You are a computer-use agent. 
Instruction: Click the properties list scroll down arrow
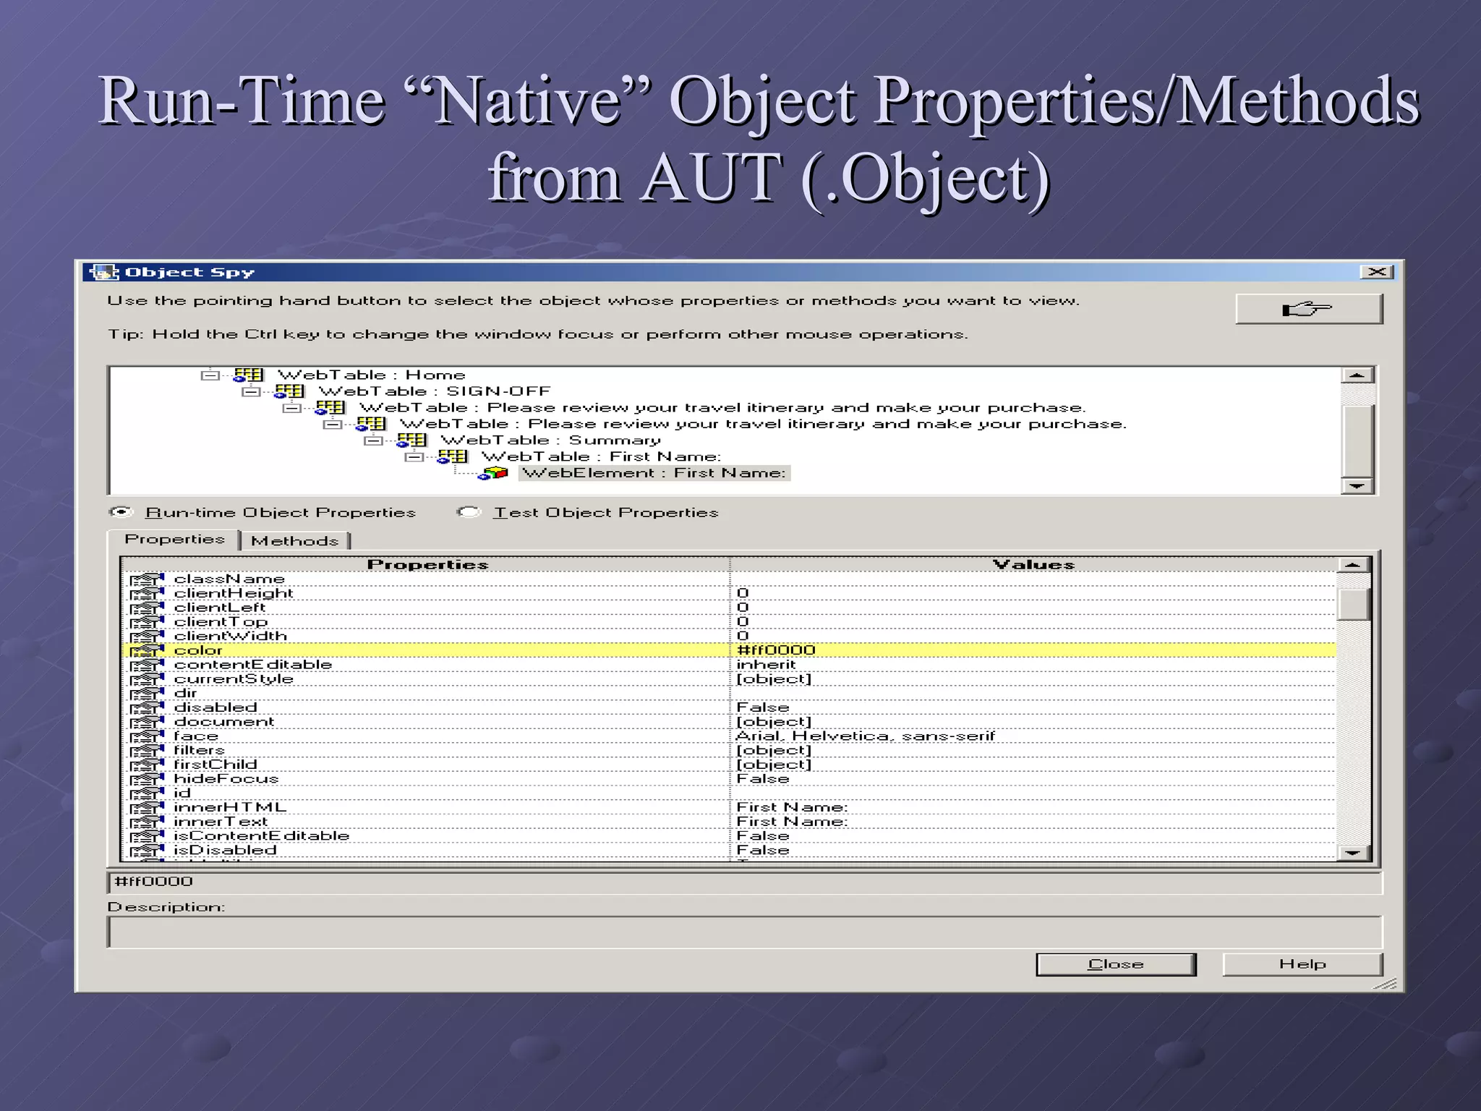pyautogui.click(x=1353, y=853)
